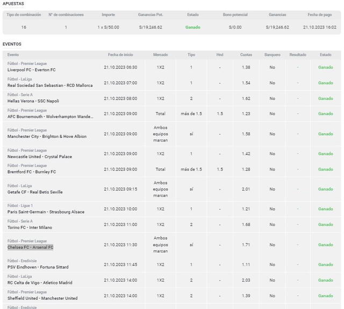Click the Evento column header
Image resolution: width=344 pixels, height=309 pixels.
(x=13, y=55)
